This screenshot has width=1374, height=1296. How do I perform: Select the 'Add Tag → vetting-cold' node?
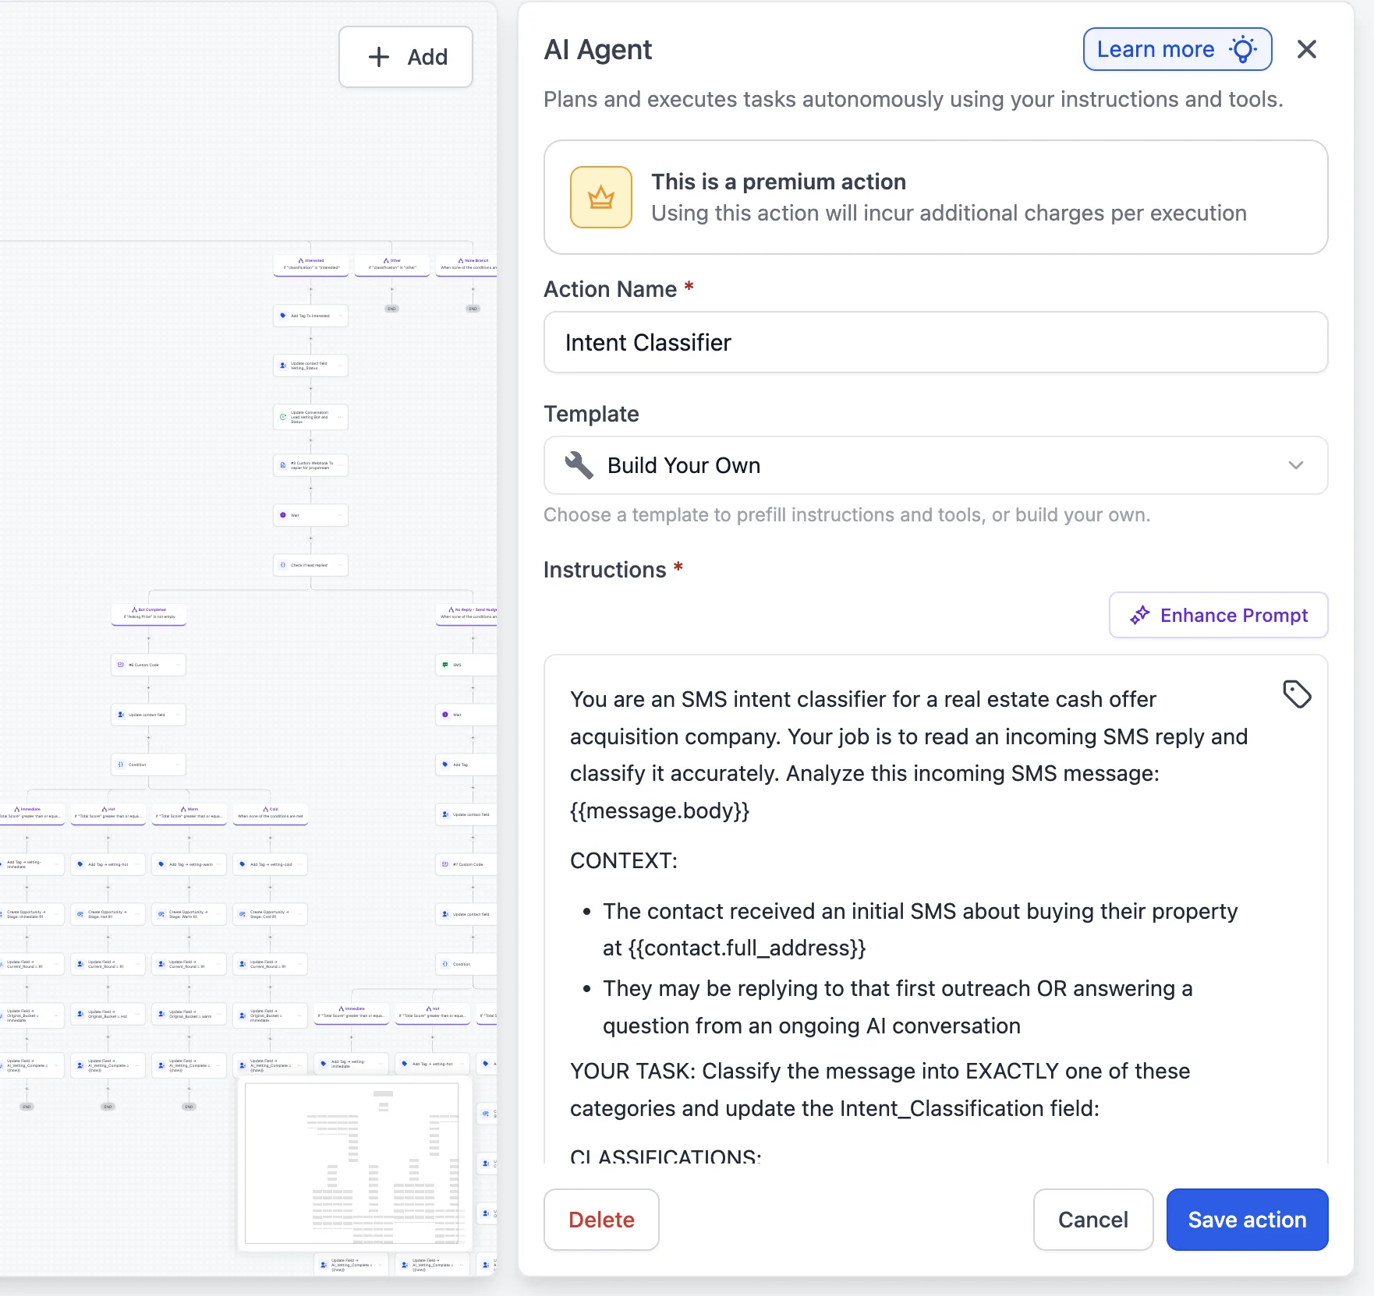(x=270, y=864)
